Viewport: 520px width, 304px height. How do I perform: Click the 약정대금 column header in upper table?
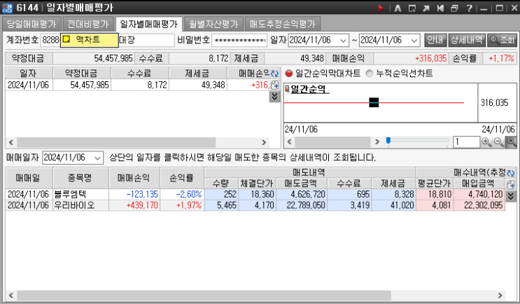click(x=82, y=74)
